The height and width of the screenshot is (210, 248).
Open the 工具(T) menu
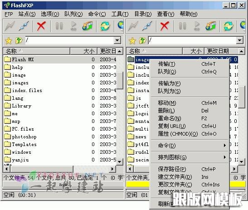(120, 14)
